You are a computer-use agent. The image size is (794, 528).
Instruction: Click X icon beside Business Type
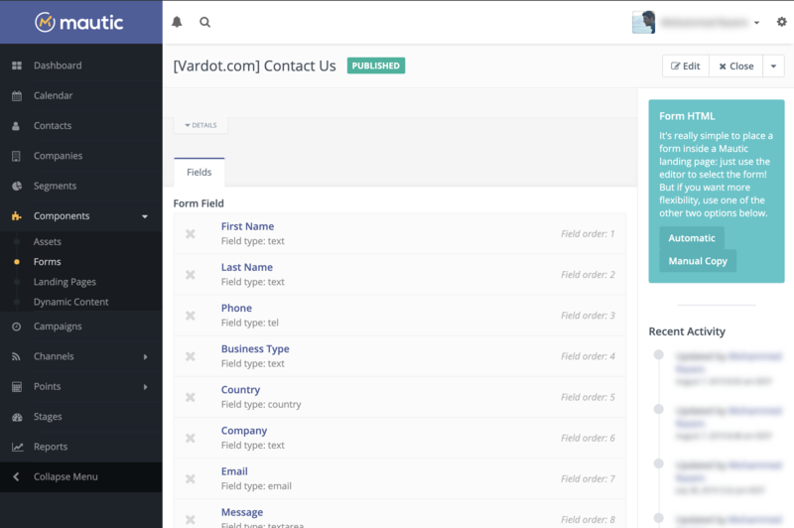191,356
